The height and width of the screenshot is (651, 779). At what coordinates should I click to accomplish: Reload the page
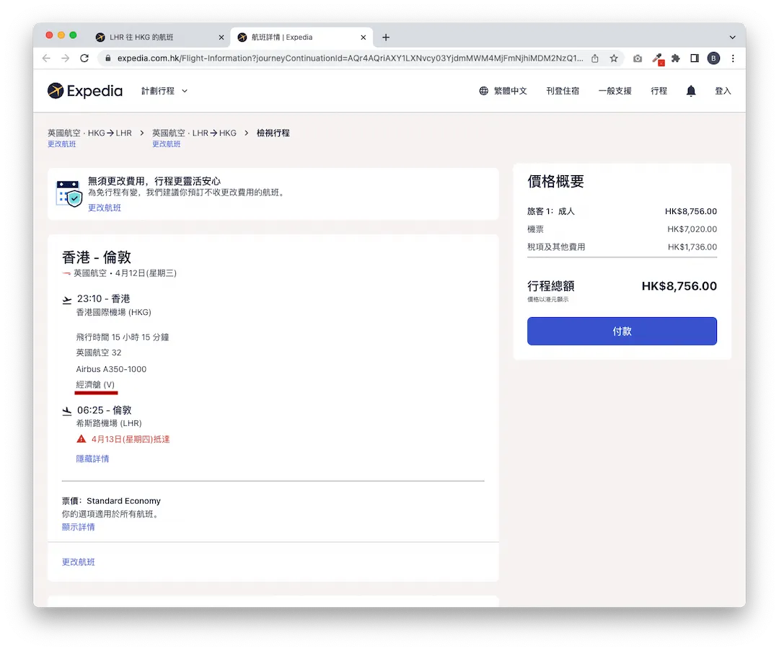84,58
